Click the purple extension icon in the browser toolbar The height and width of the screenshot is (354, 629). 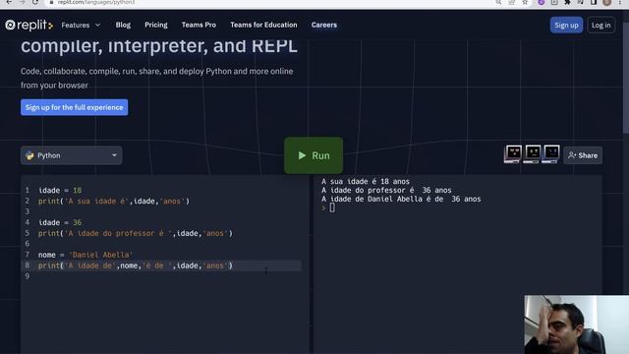point(542,2)
